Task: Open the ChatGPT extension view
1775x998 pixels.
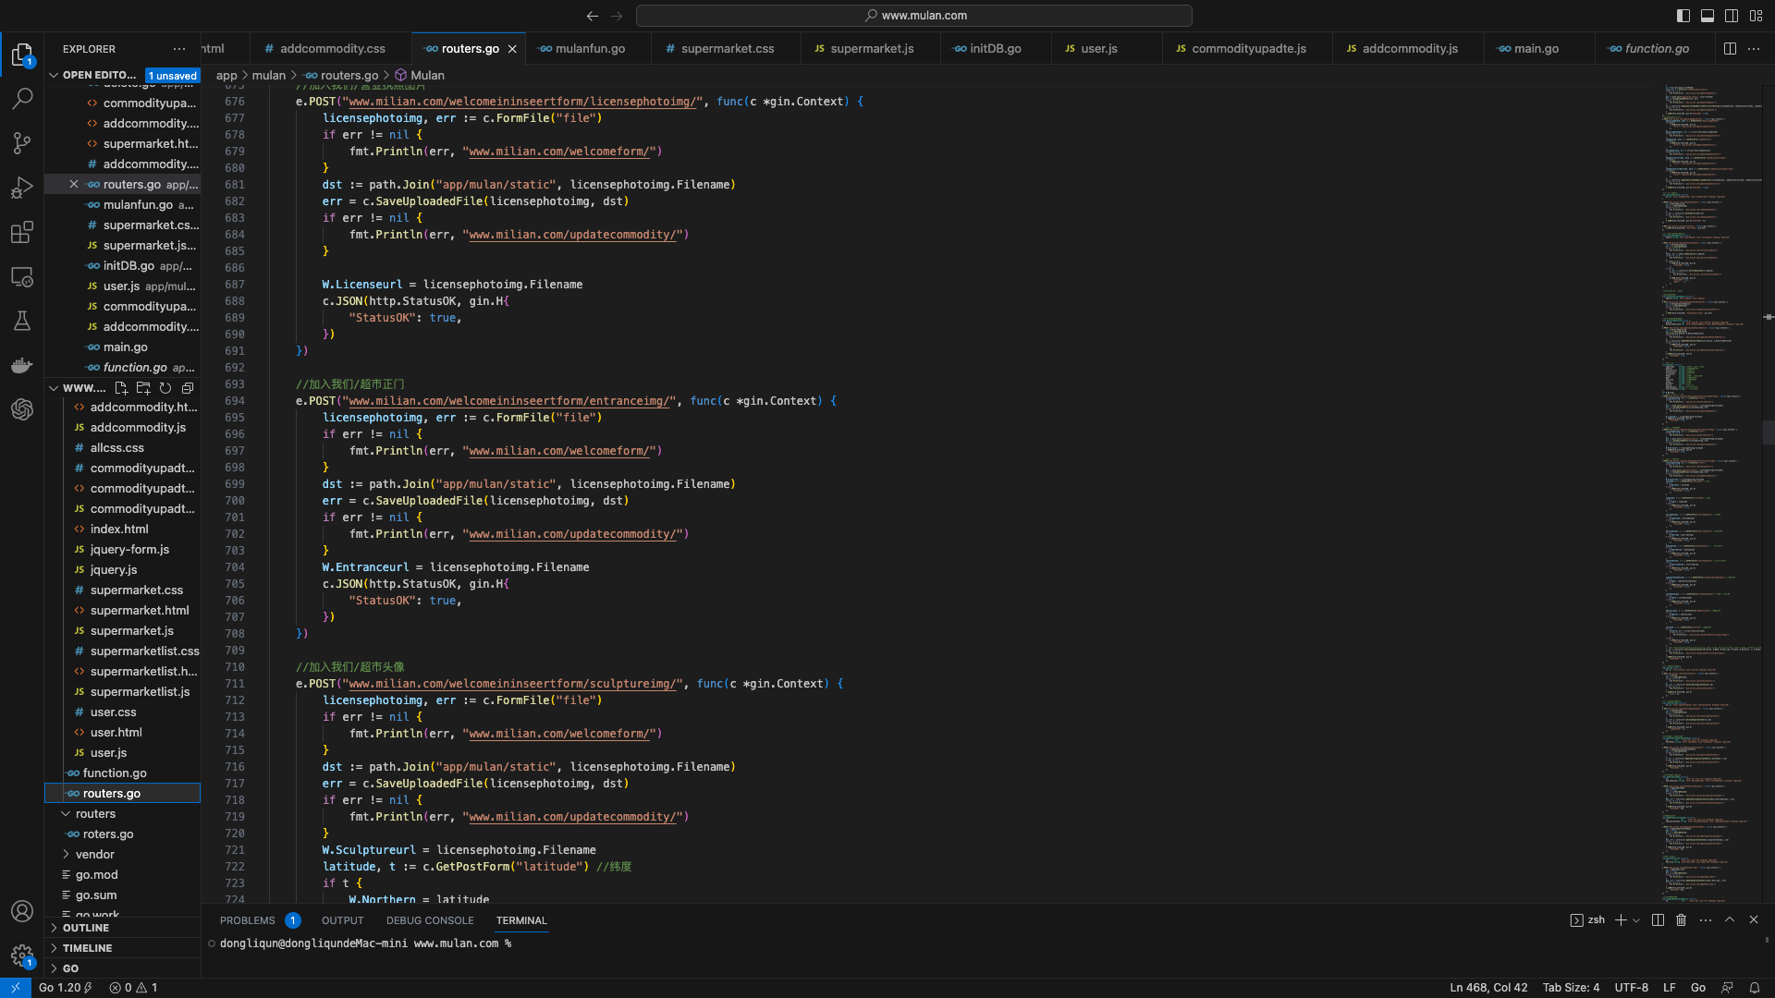Action: (x=22, y=408)
